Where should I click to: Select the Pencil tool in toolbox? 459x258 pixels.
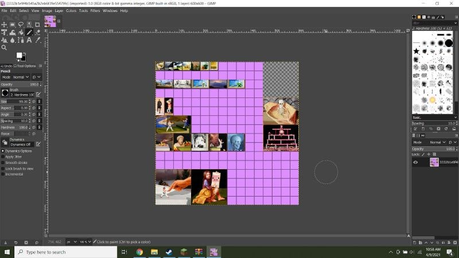[29, 32]
